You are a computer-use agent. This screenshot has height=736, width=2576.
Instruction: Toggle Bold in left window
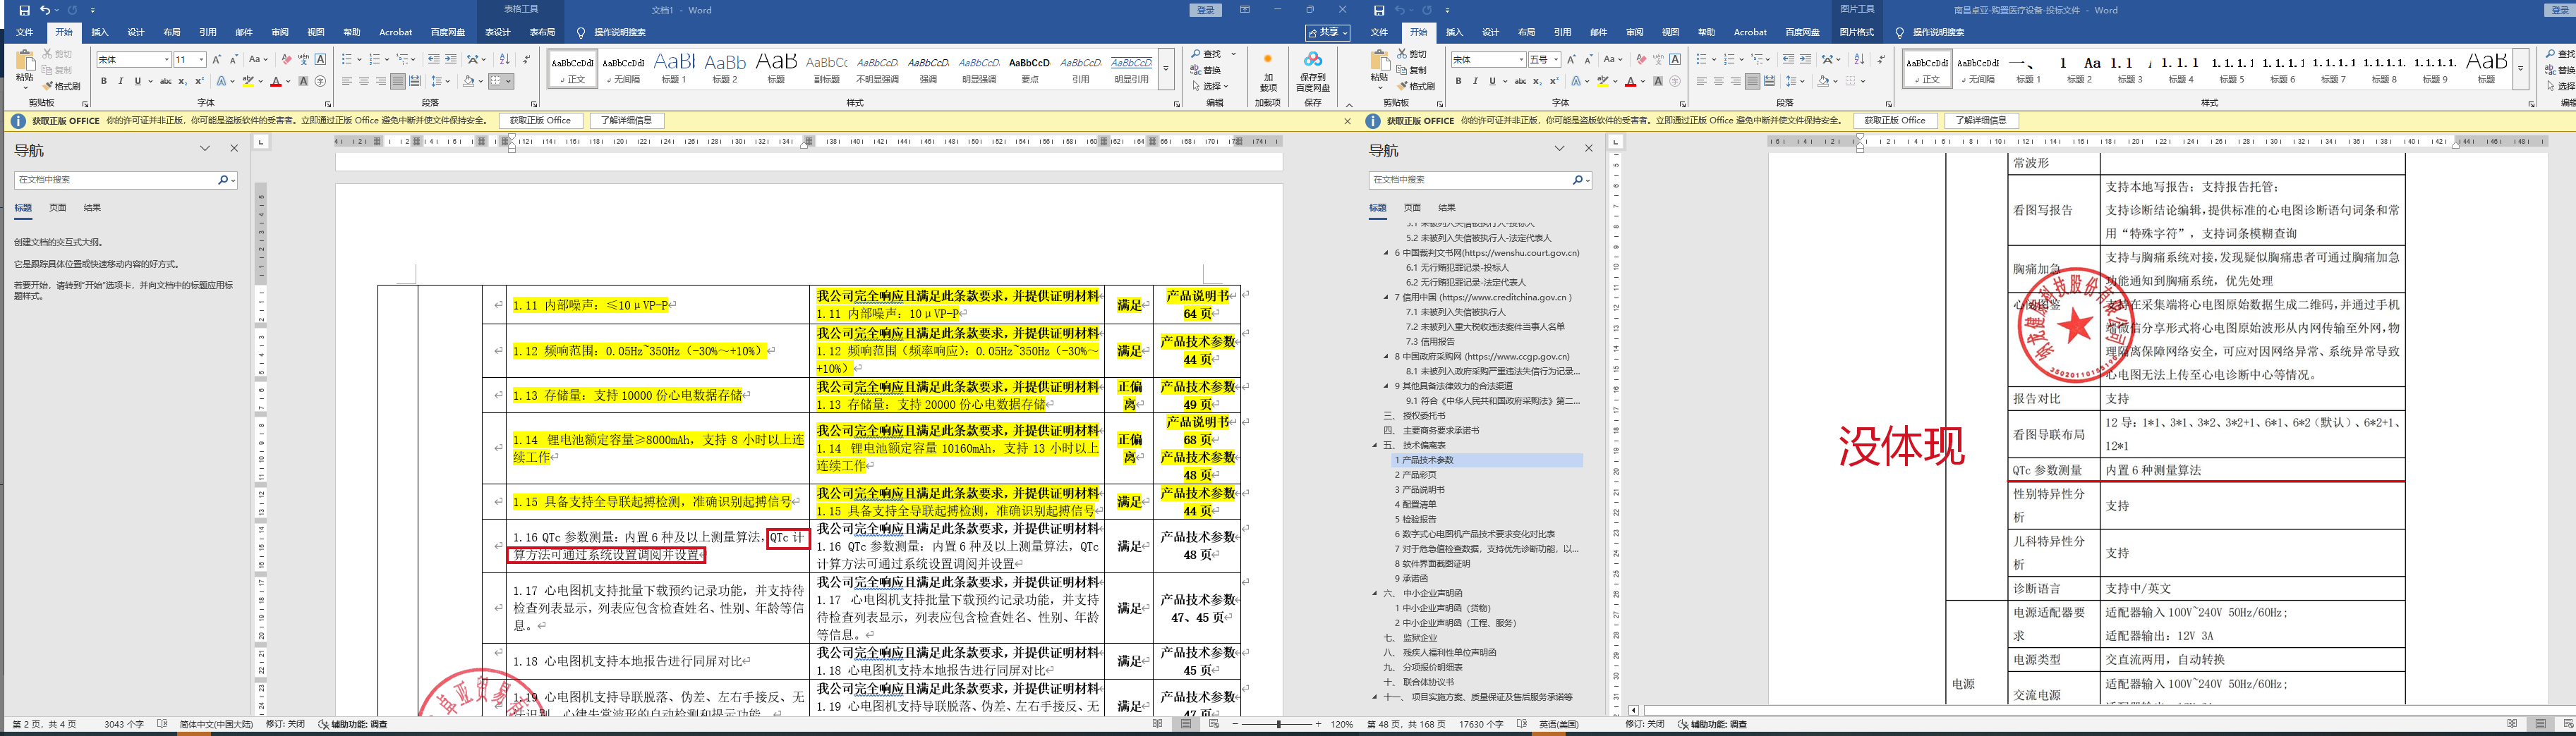[104, 82]
